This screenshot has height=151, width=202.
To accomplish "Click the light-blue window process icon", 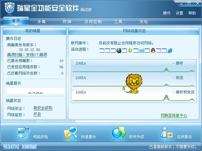I will 142,50.
